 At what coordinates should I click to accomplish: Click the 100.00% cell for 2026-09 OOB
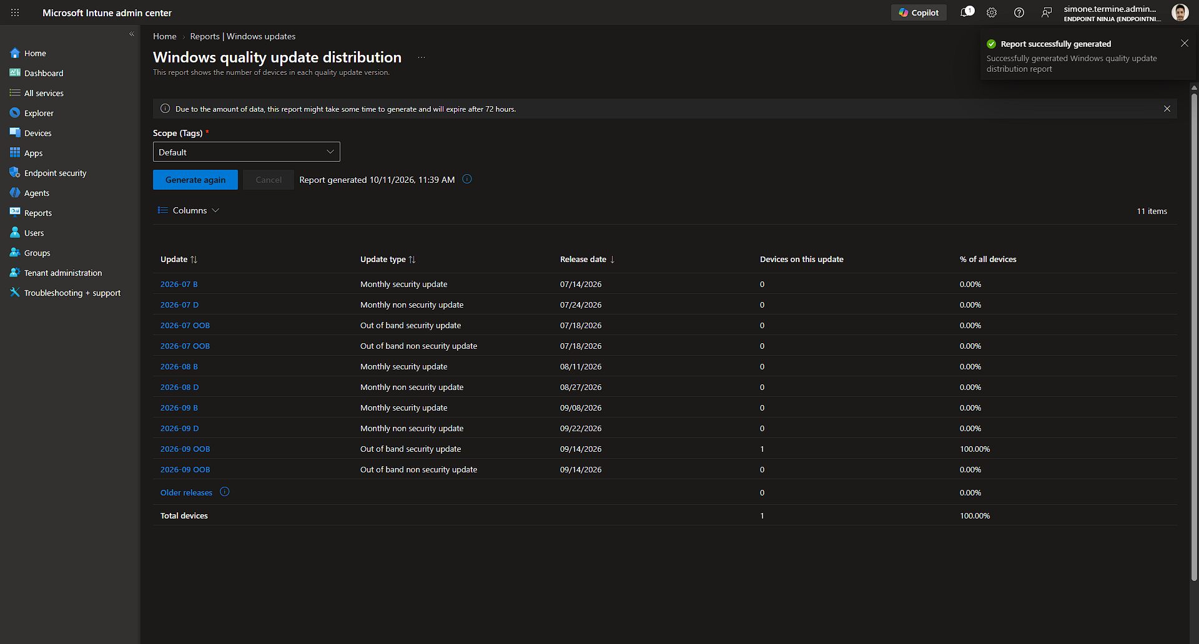975,449
